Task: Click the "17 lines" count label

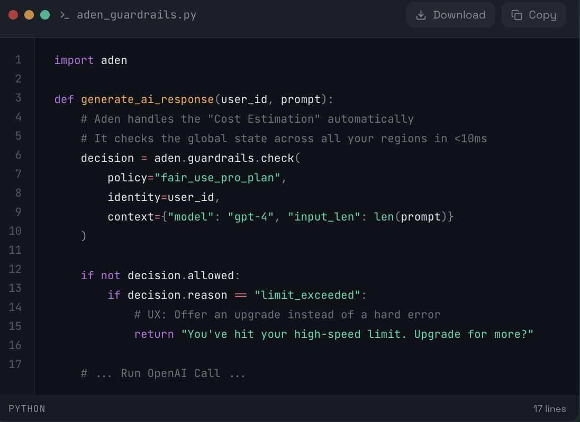Action: pos(549,409)
